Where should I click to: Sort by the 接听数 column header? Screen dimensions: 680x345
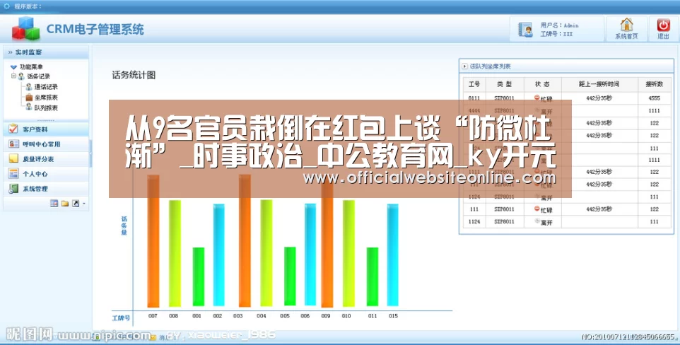(x=654, y=84)
